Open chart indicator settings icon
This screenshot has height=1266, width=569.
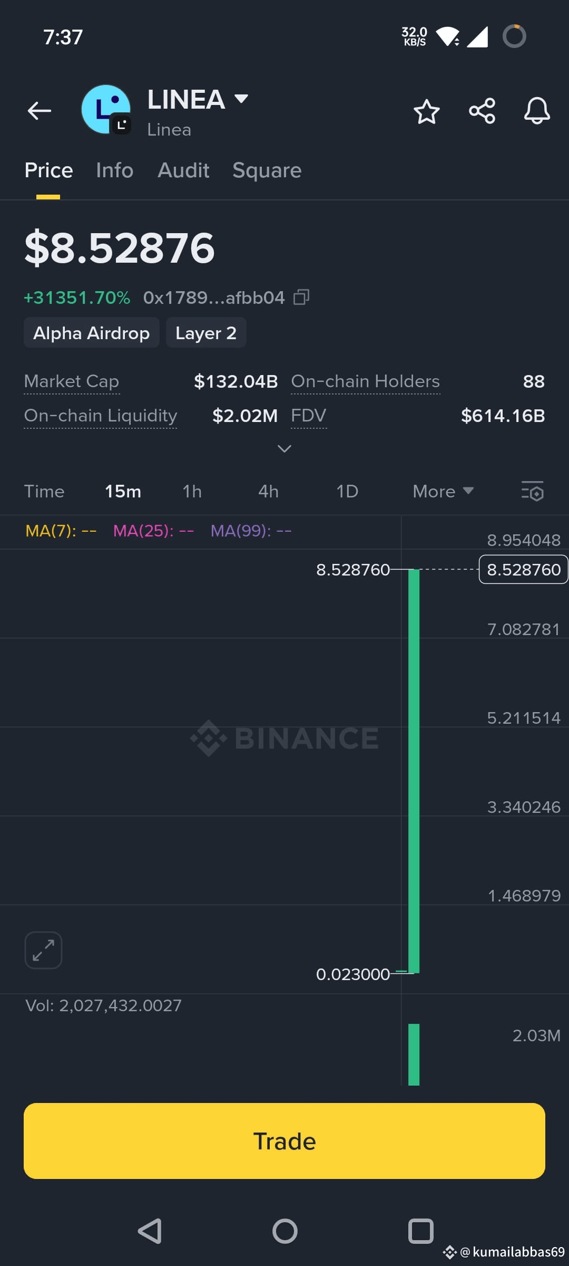(x=533, y=491)
